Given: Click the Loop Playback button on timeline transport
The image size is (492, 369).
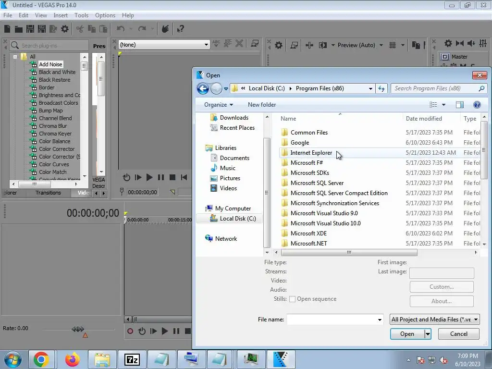Looking at the screenshot, I should (142, 331).
